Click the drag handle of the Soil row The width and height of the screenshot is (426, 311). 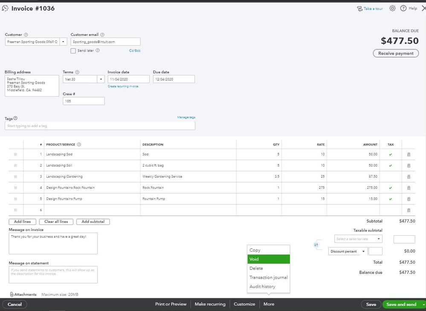tap(15, 166)
